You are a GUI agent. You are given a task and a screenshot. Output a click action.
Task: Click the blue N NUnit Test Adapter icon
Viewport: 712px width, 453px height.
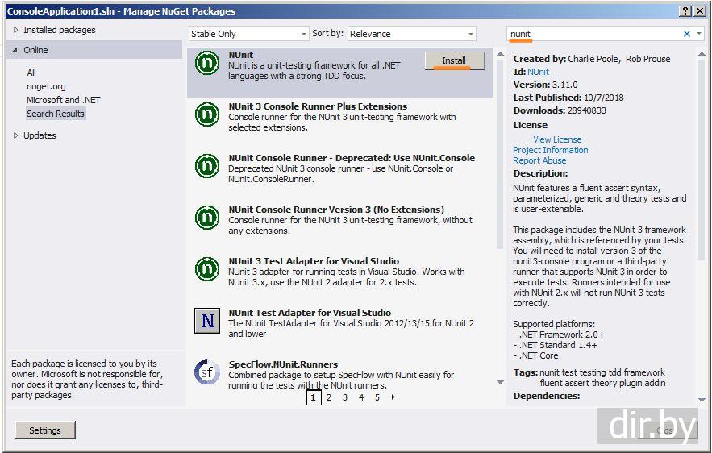point(207,321)
